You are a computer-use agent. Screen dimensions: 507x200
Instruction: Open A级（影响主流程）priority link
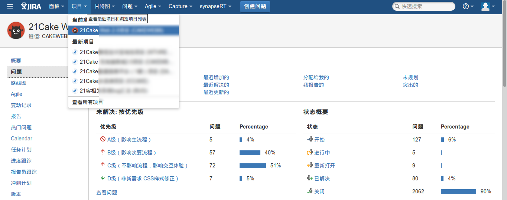[x=129, y=140]
